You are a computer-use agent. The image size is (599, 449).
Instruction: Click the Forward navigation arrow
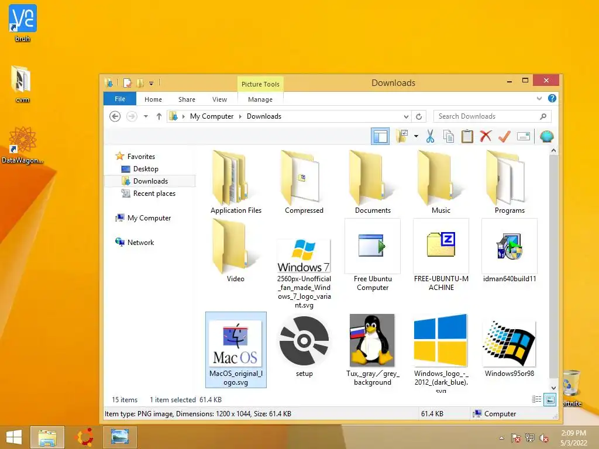[132, 116]
